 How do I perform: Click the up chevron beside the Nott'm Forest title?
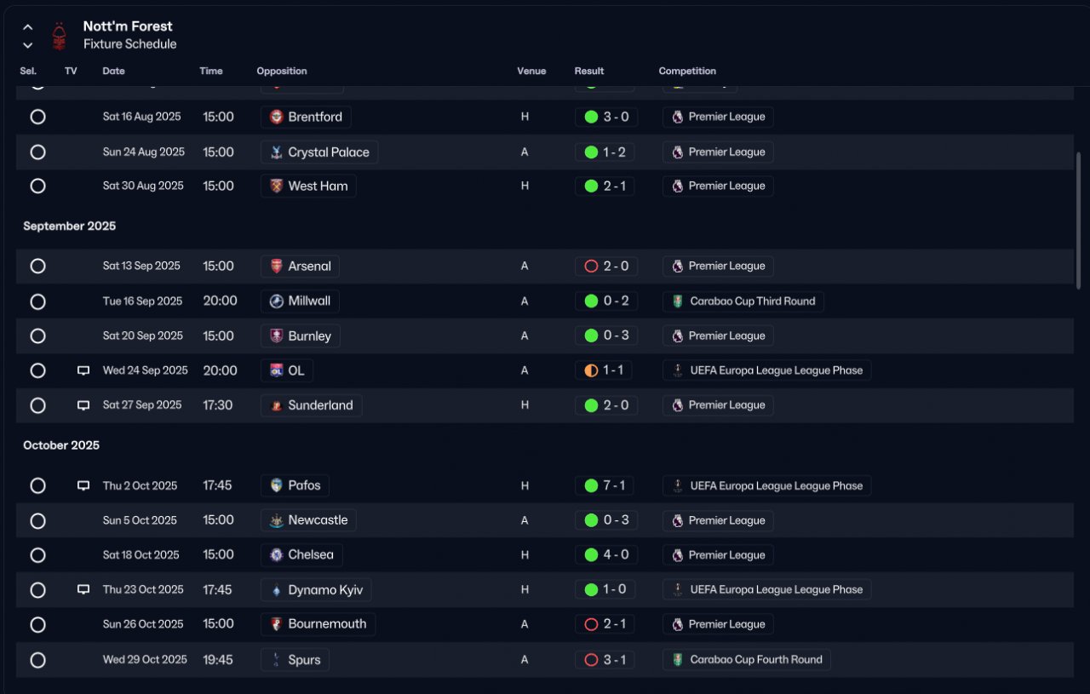click(x=28, y=27)
